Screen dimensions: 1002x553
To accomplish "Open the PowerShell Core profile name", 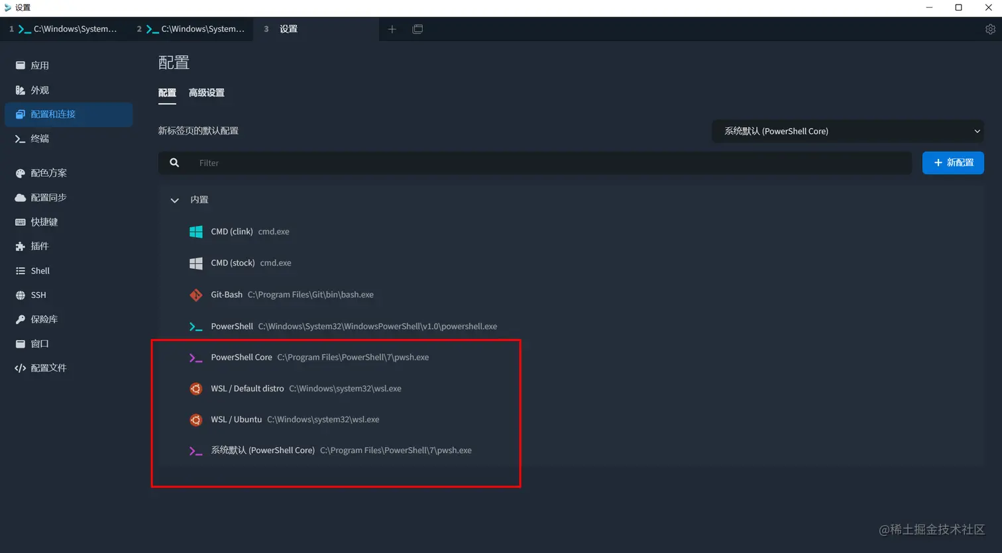I will pos(241,358).
